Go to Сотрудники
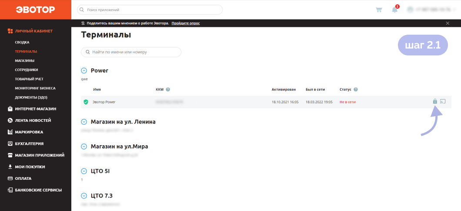This screenshot has height=211, width=461. [x=27, y=70]
